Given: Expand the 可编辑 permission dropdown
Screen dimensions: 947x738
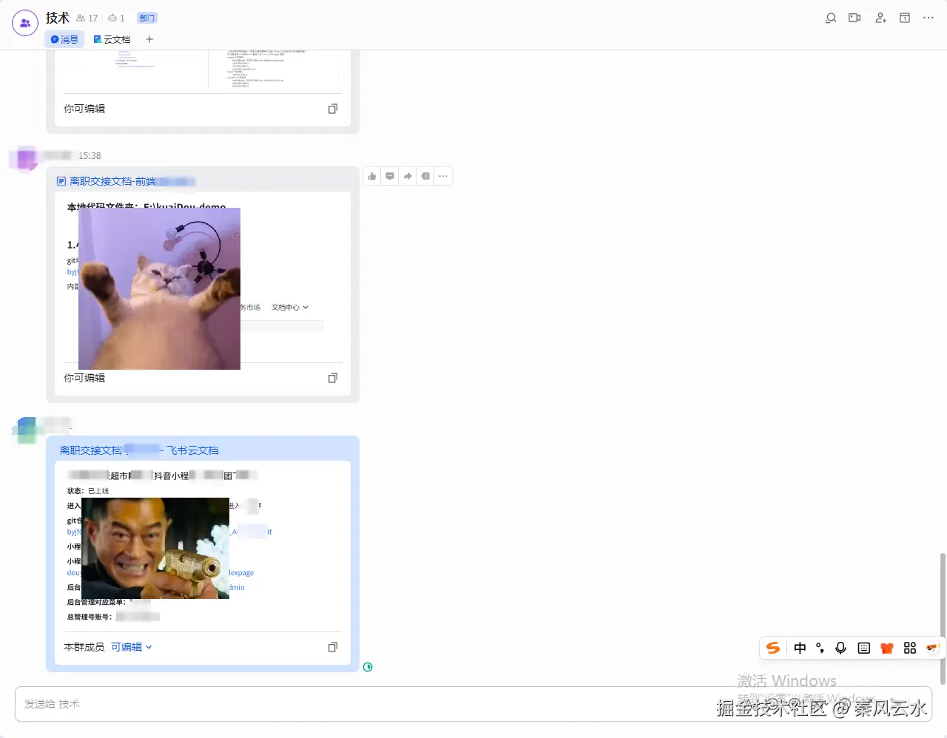Looking at the screenshot, I should coord(131,646).
